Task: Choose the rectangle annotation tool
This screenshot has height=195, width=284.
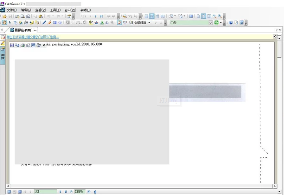Action: [x=55, y=23]
